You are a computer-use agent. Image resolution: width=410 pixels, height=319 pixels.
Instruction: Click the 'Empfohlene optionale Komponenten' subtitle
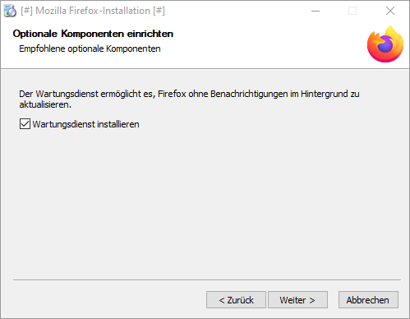(x=90, y=49)
